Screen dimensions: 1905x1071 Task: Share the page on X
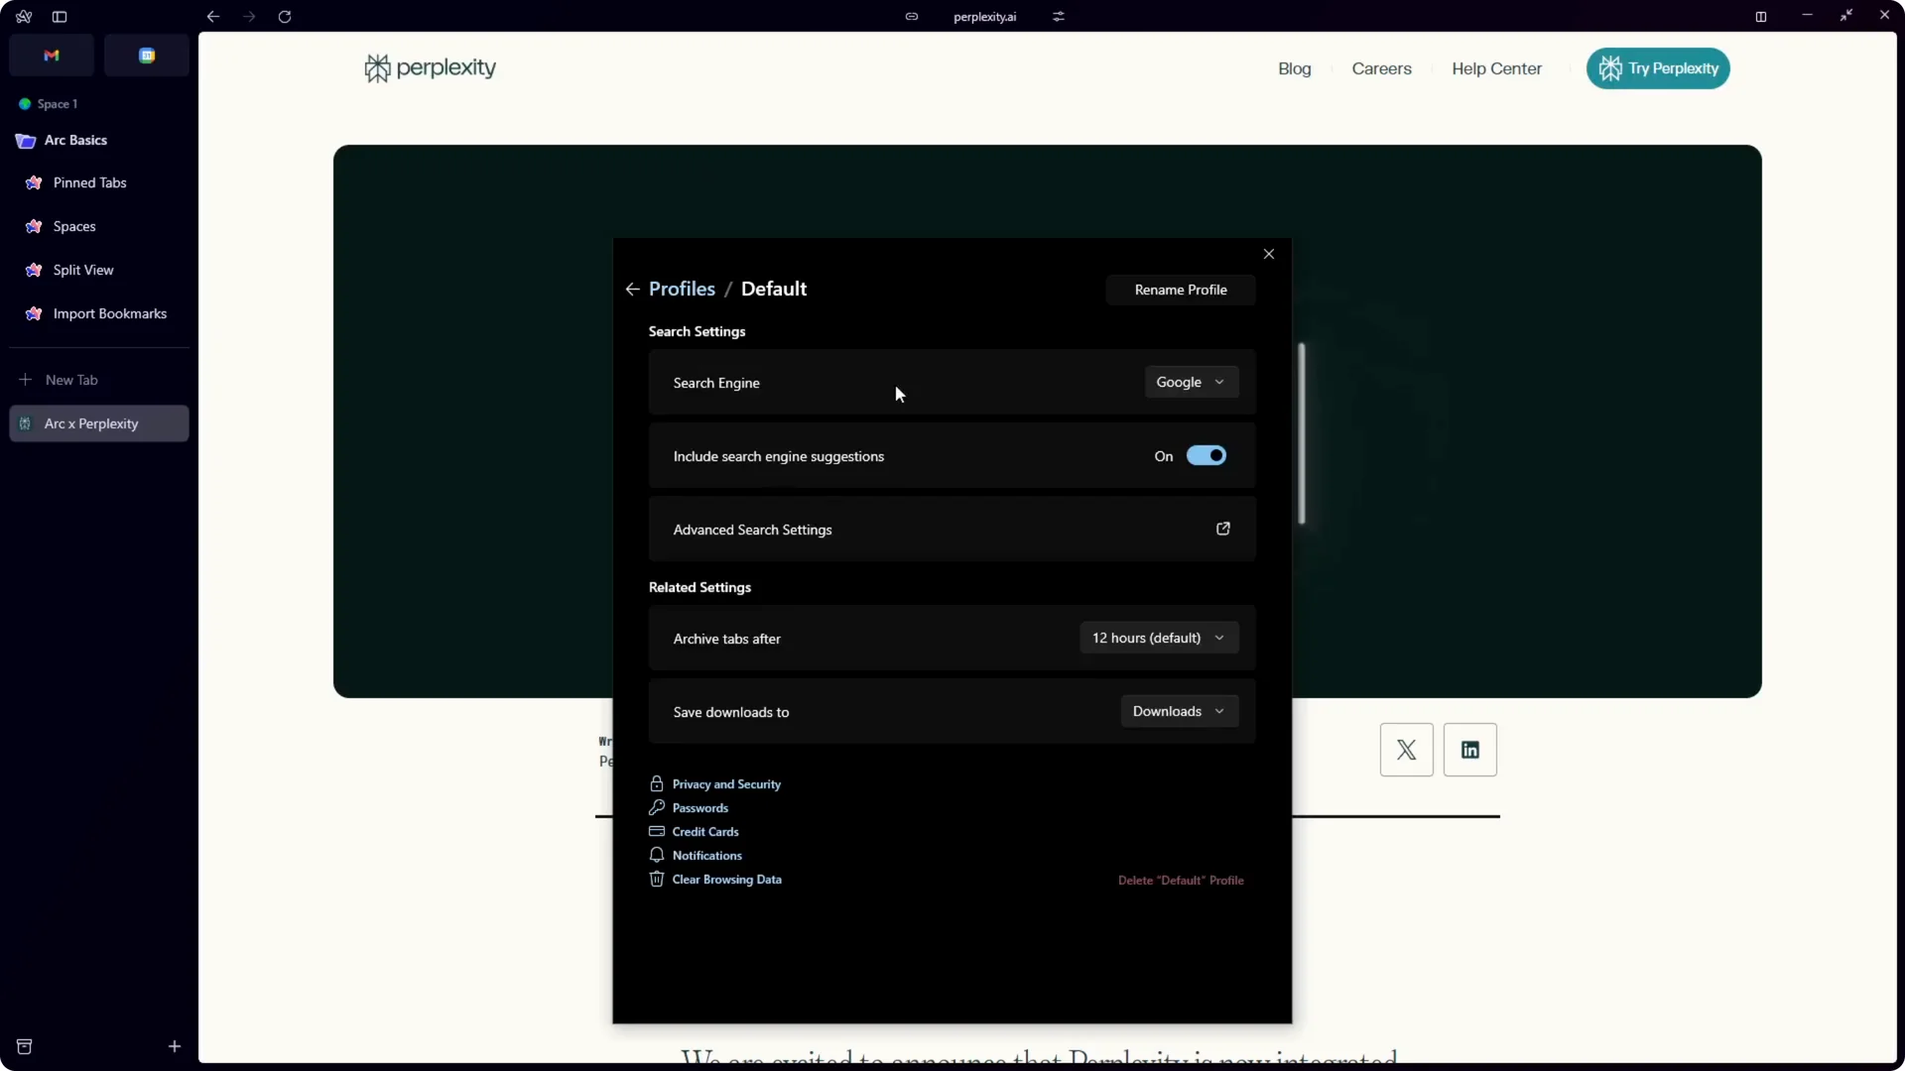click(x=1405, y=750)
